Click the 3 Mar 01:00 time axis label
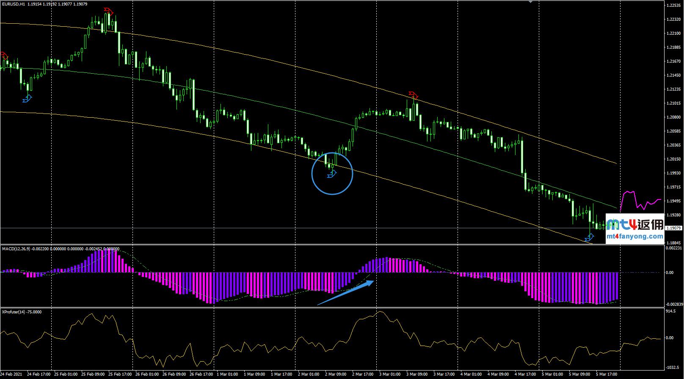The width and height of the screenshot is (684, 379). point(389,374)
